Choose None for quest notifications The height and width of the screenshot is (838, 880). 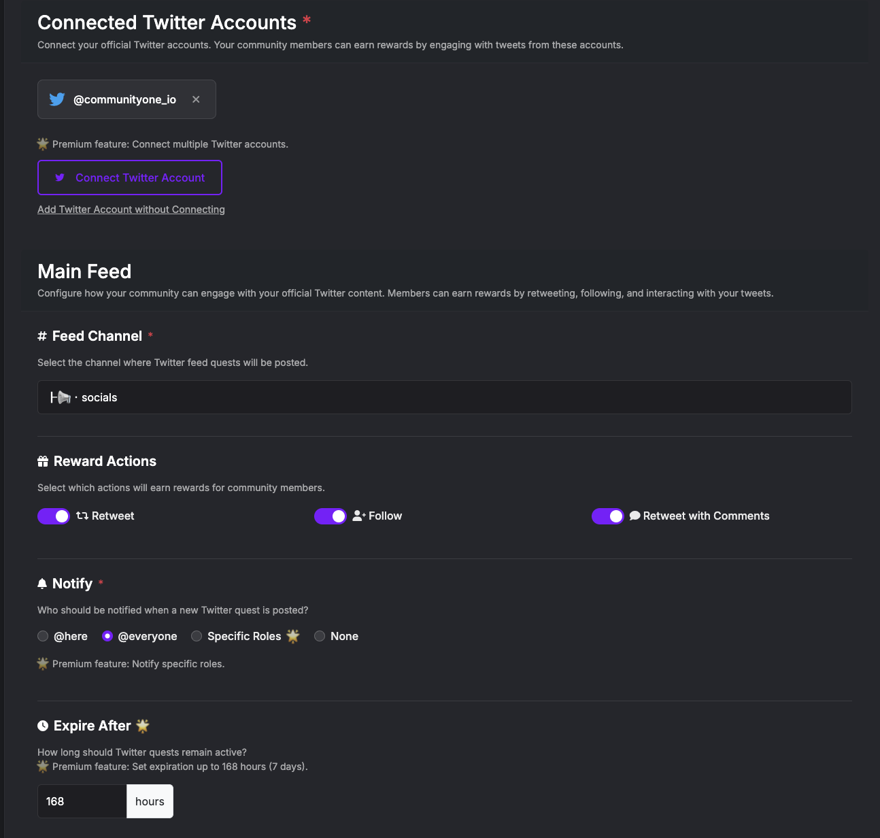tap(320, 636)
